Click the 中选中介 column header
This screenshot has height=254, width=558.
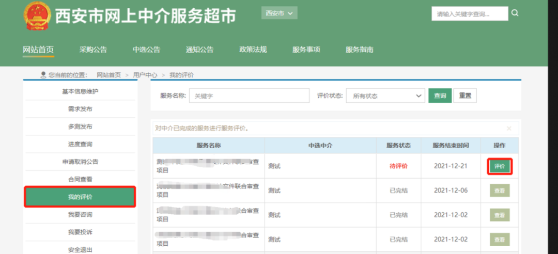pyautogui.click(x=320, y=146)
